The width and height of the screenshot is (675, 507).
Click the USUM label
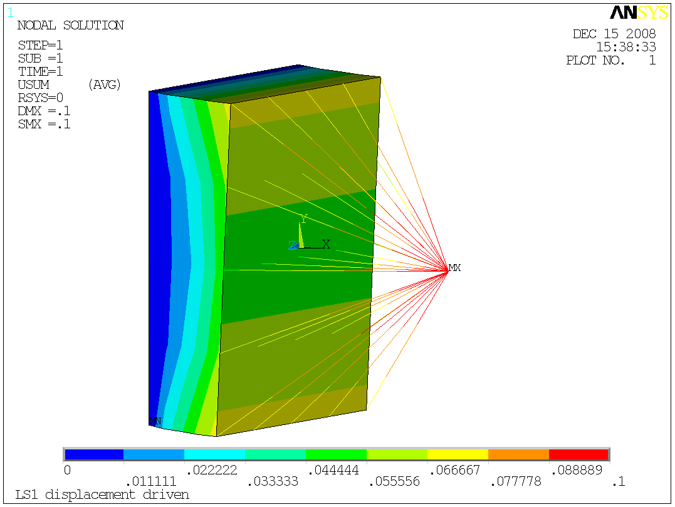pyautogui.click(x=33, y=84)
